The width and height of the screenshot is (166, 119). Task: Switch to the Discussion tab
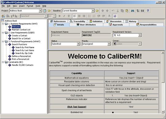[114, 21]
